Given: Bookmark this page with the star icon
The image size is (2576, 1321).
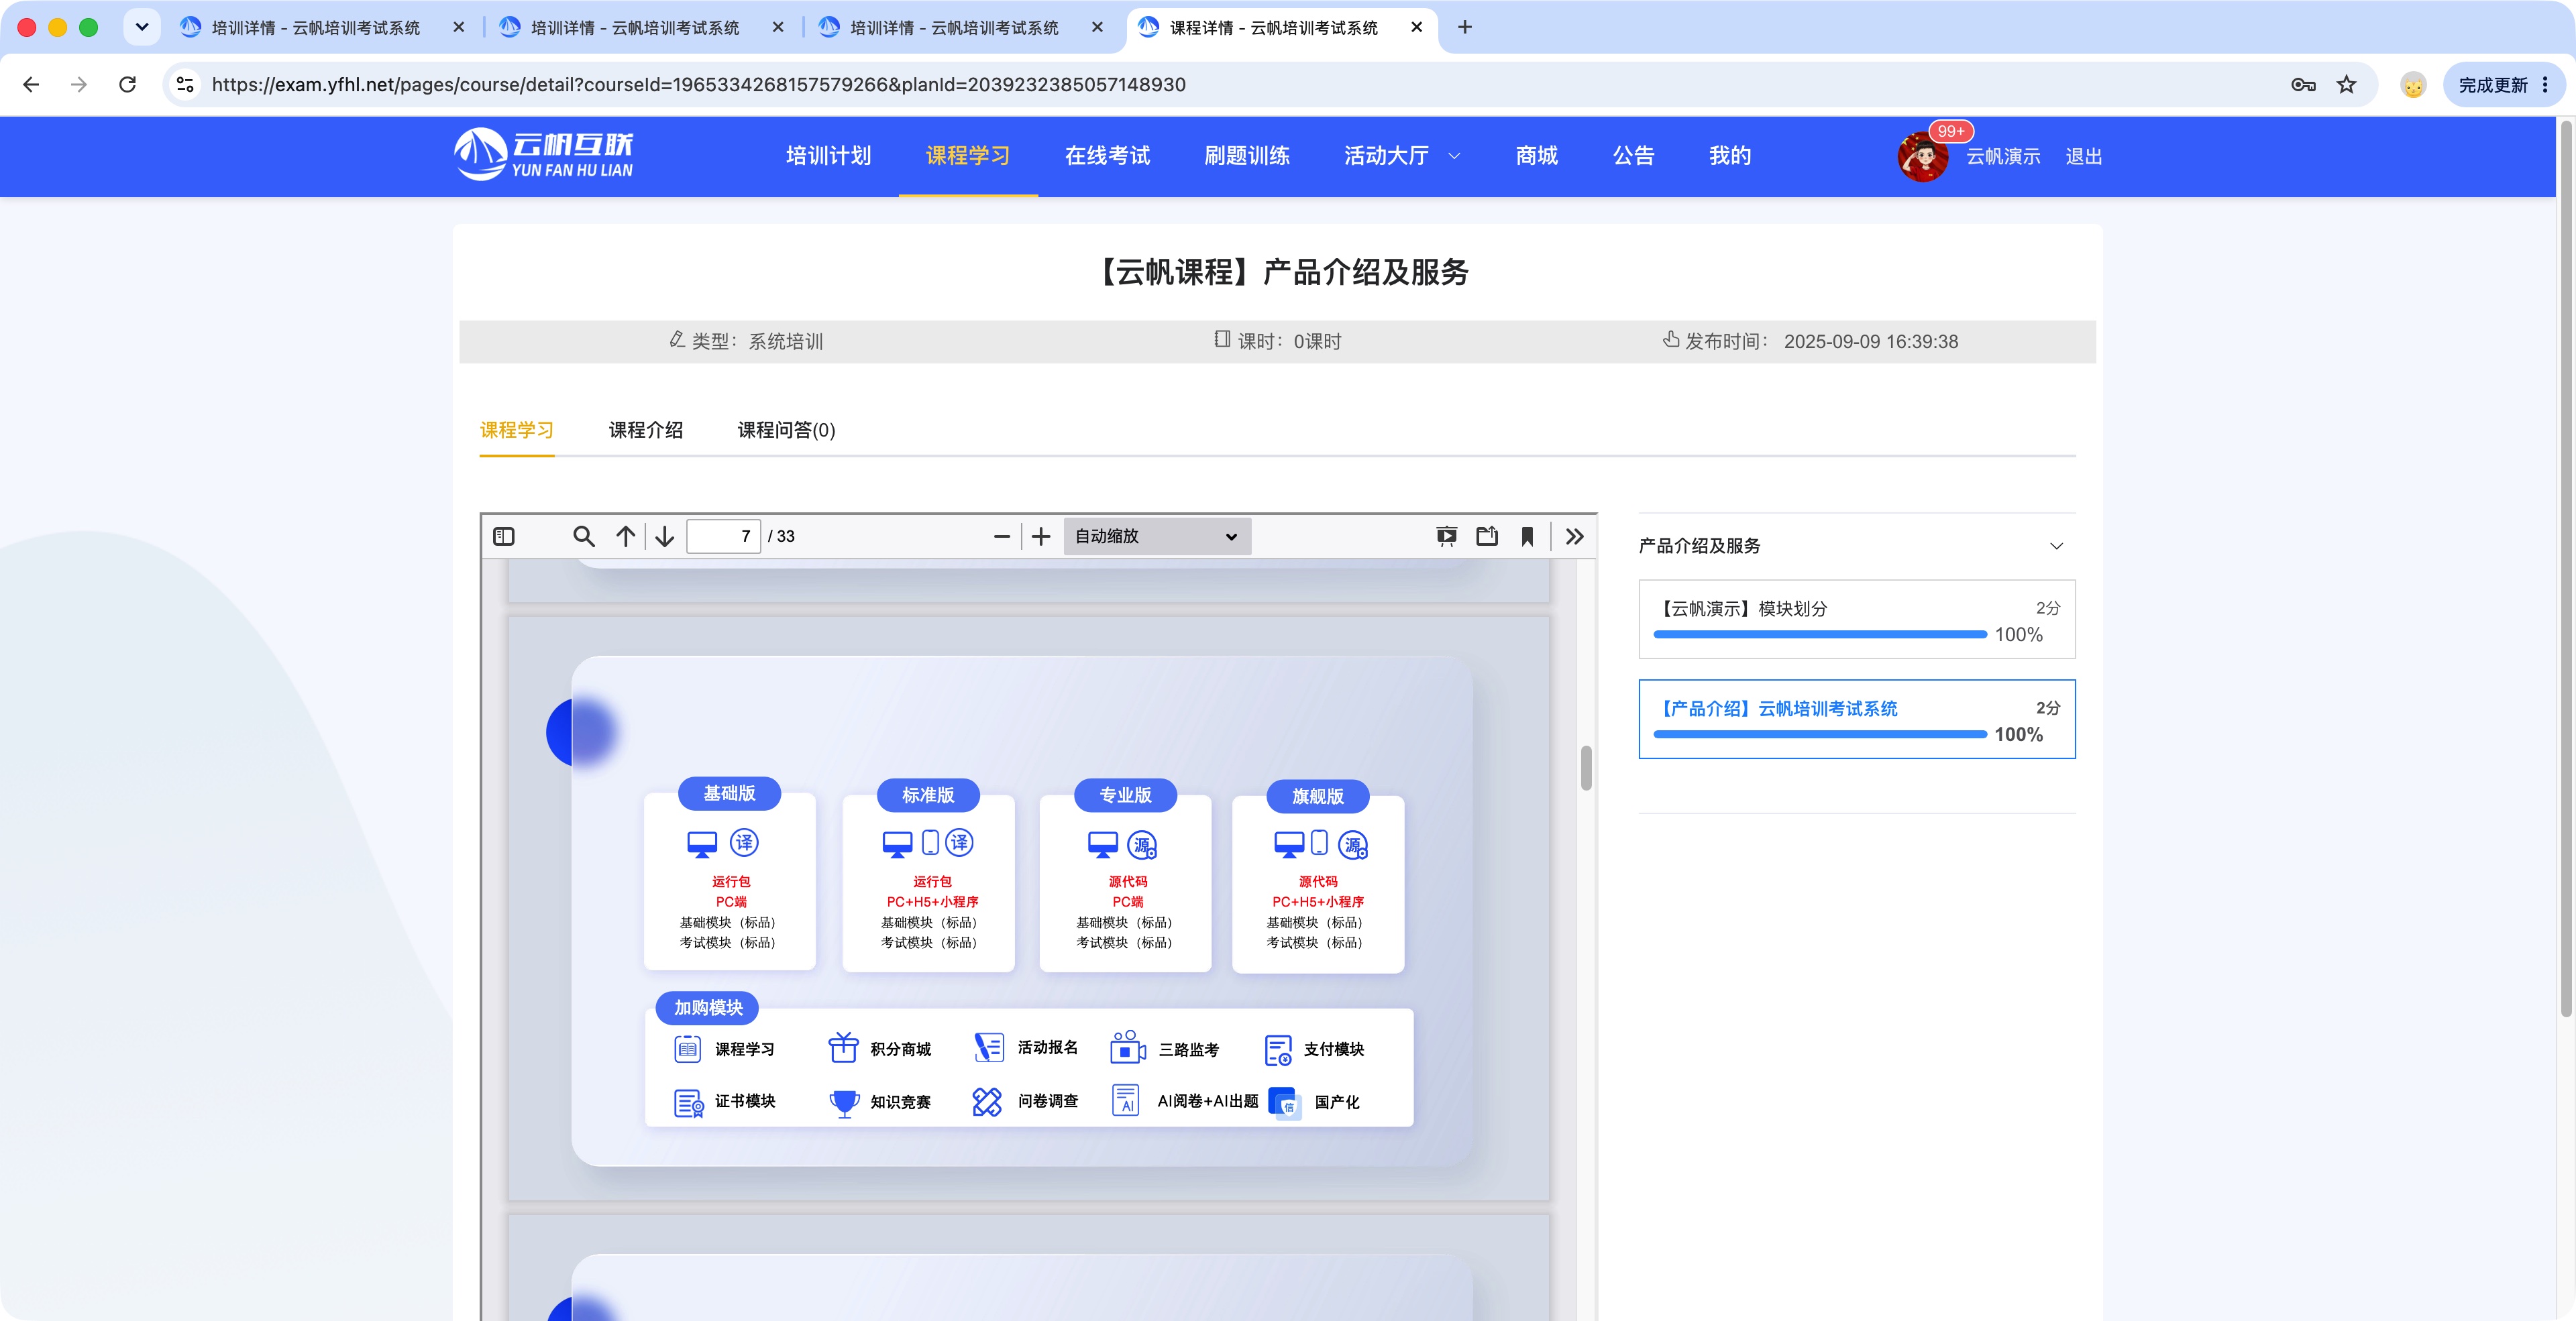Looking at the screenshot, I should pyautogui.click(x=2346, y=85).
